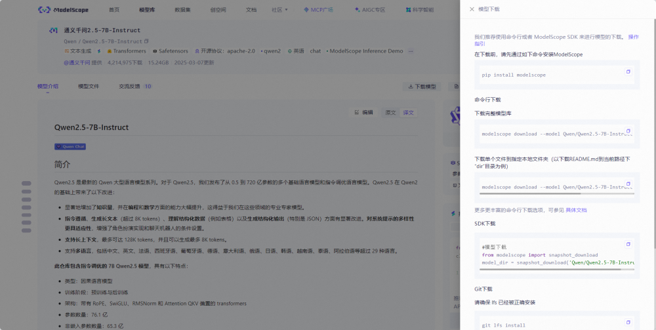The image size is (656, 330).
Task: Click the 命令行下载 heading in the drawer
Action: point(487,100)
